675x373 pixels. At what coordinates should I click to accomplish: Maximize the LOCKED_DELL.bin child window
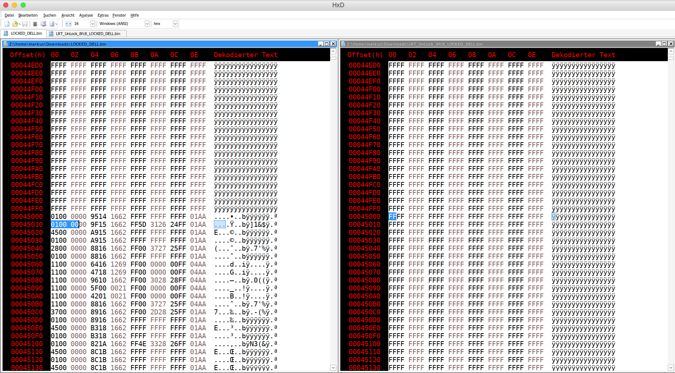click(327, 44)
